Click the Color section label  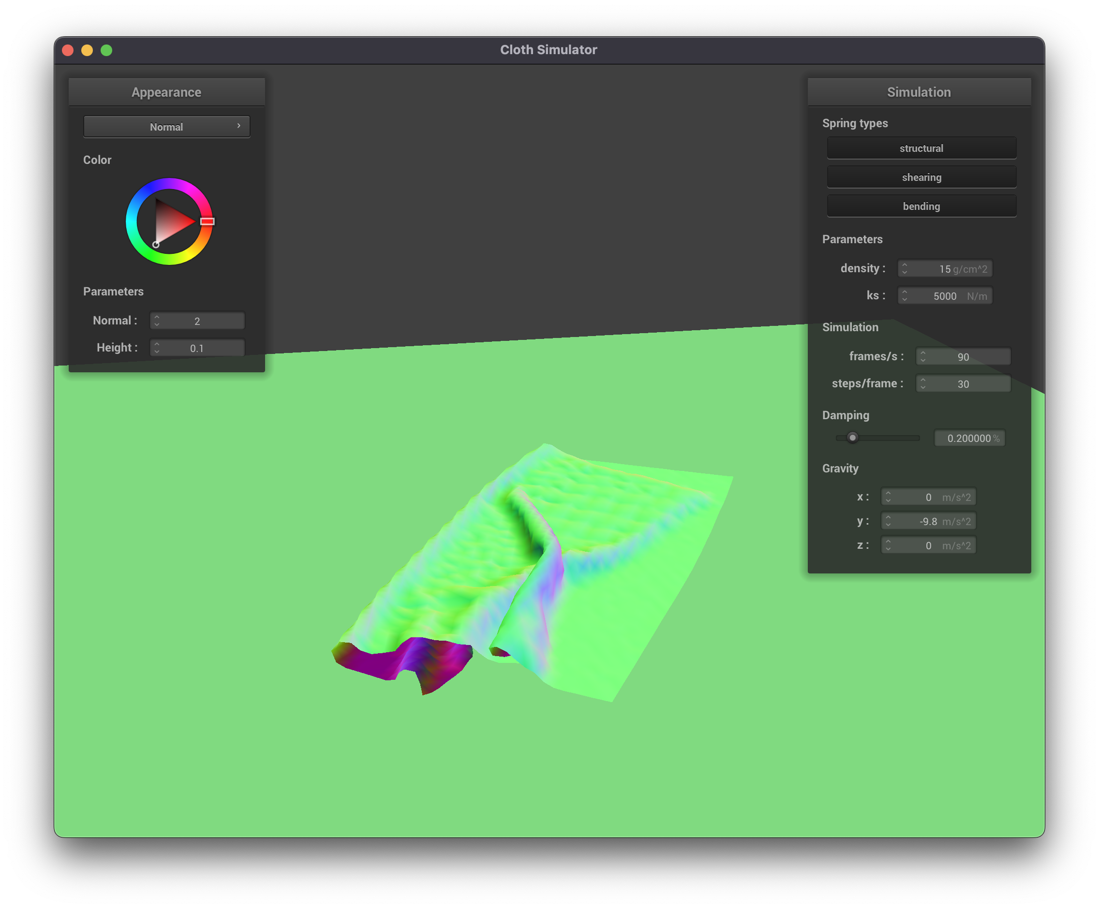[x=97, y=160]
